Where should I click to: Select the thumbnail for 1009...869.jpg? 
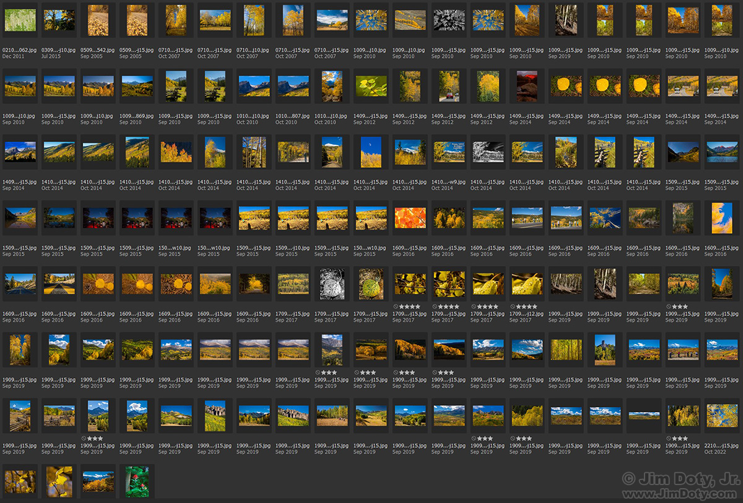[137, 86]
